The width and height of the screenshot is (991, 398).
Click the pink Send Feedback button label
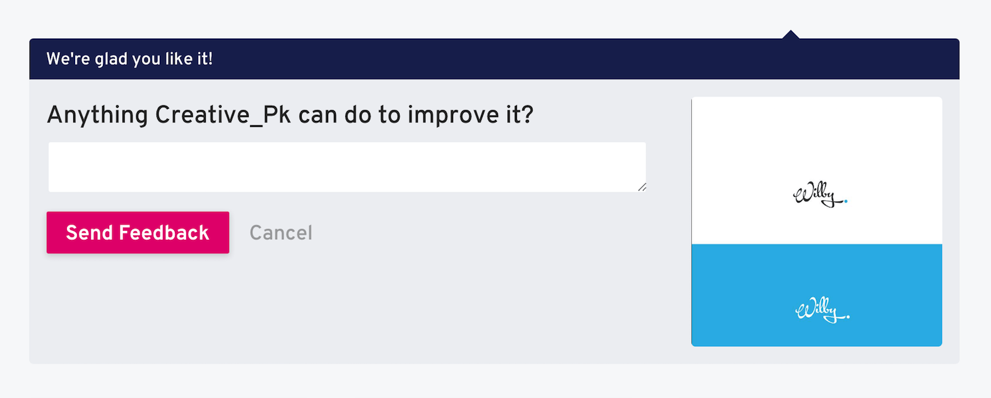(x=137, y=232)
